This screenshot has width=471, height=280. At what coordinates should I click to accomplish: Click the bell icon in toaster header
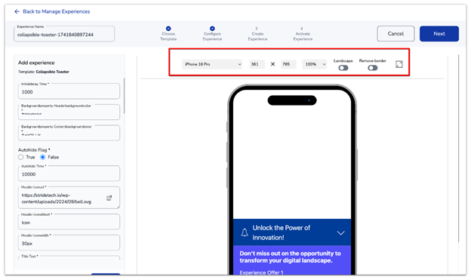[x=245, y=232]
